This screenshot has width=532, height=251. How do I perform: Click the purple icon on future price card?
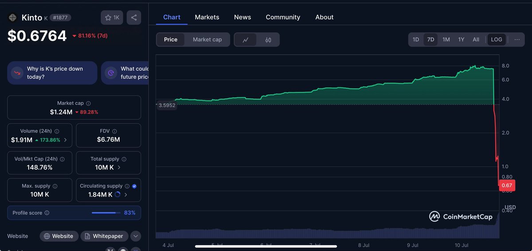pos(111,73)
